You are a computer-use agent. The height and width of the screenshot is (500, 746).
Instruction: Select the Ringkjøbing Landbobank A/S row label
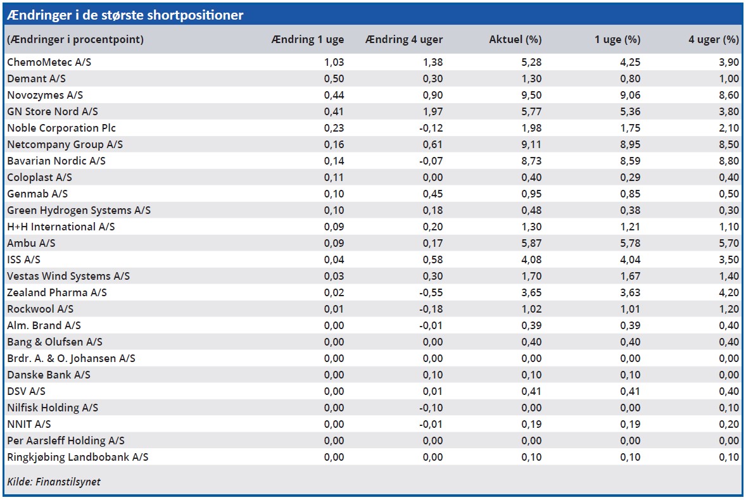click(78, 457)
